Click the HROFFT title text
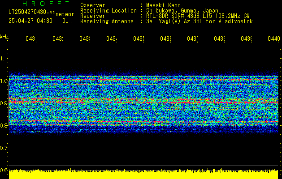The height and width of the screenshot is (179, 282). pos(46,4)
